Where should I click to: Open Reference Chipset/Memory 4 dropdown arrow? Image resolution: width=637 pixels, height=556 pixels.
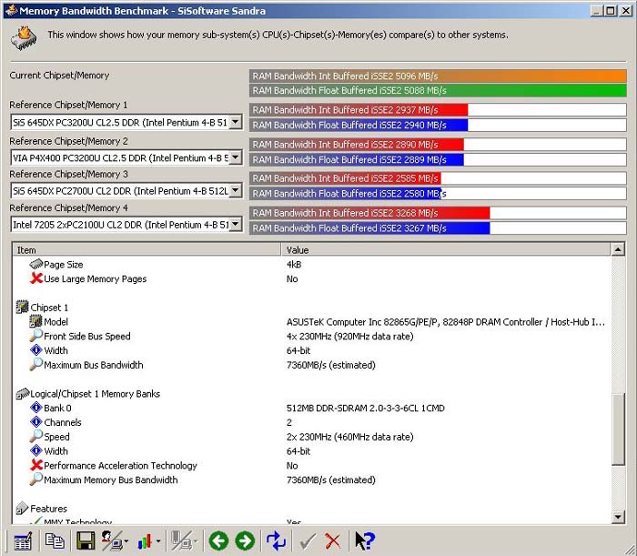235,224
